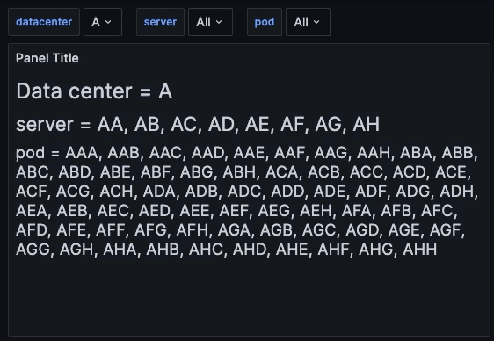Open the server variable All dropdown
The image size is (494, 341).
(x=210, y=22)
